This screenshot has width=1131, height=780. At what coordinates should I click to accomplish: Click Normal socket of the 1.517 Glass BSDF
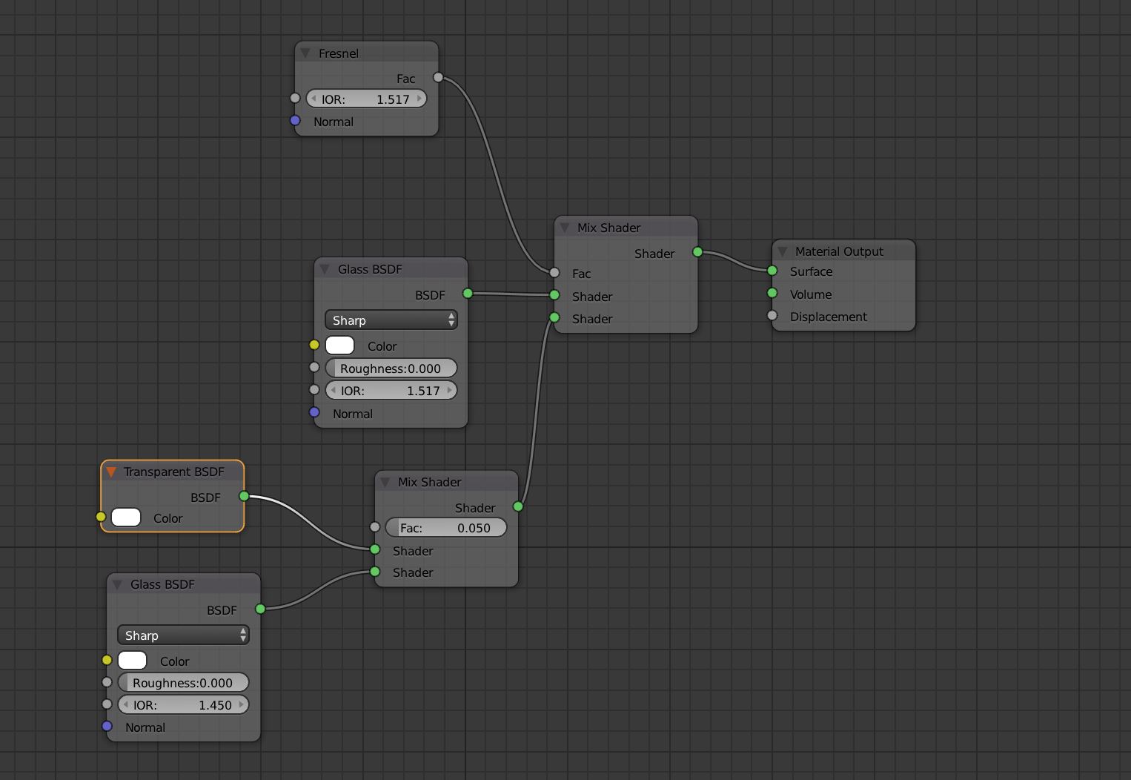tap(314, 412)
